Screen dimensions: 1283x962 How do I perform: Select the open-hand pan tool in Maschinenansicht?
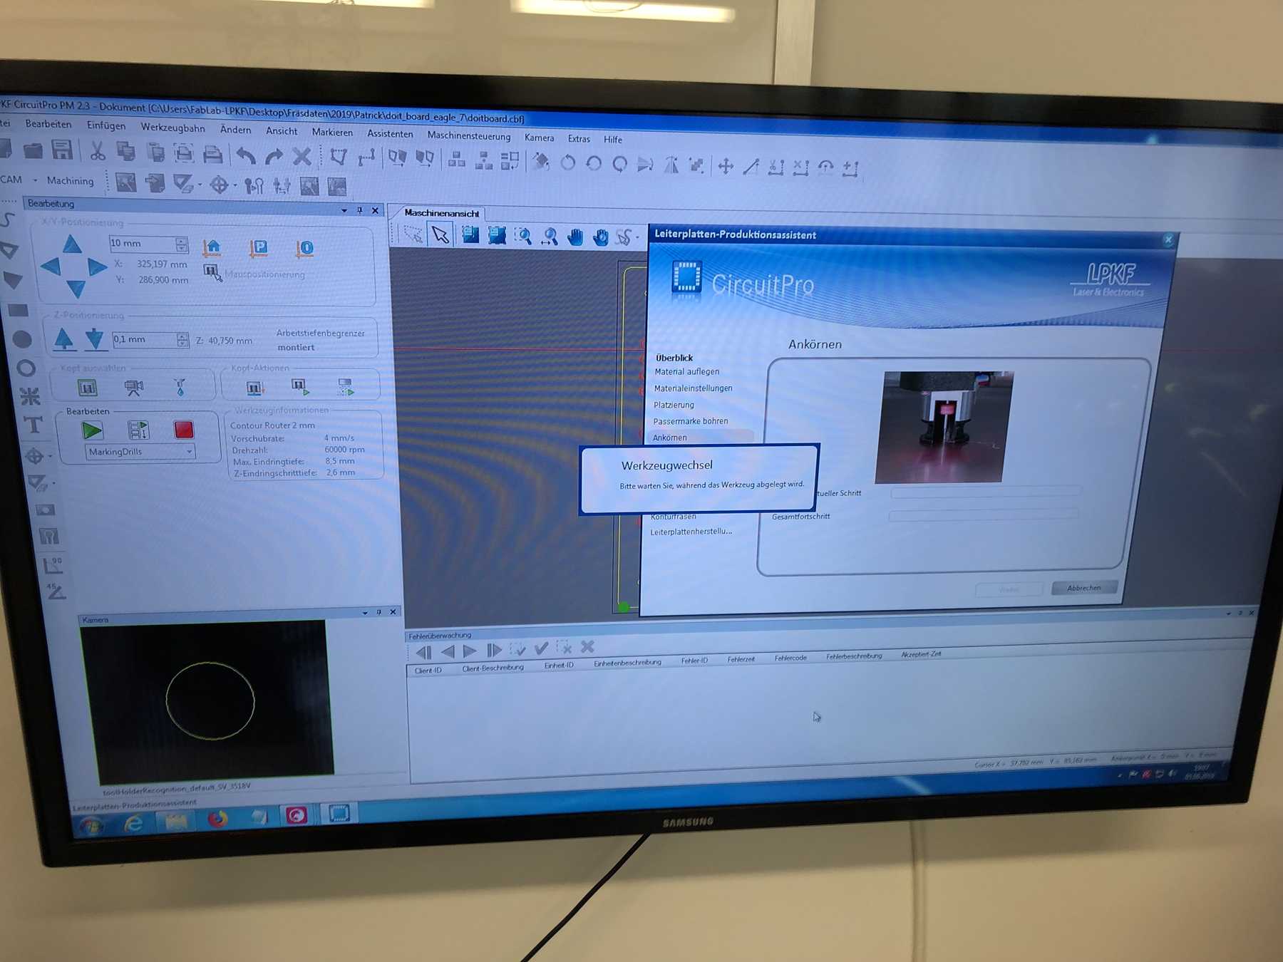[x=574, y=237]
